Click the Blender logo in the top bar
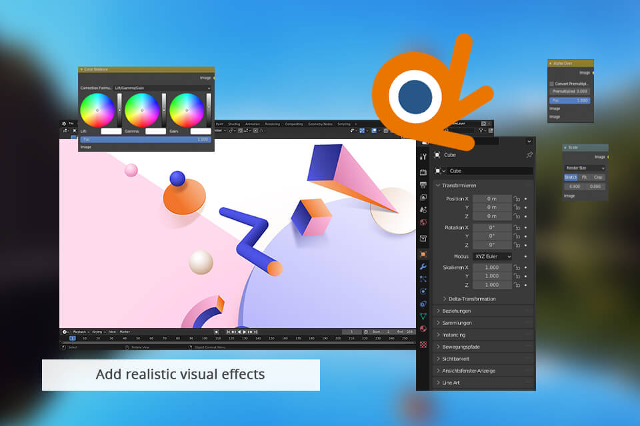 [64, 123]
